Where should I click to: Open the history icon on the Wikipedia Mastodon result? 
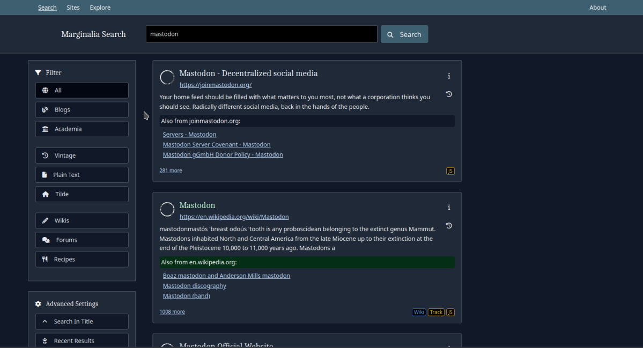coord(449,225)
